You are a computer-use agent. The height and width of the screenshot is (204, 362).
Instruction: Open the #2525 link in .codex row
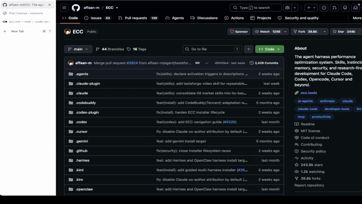coord(230,122)
